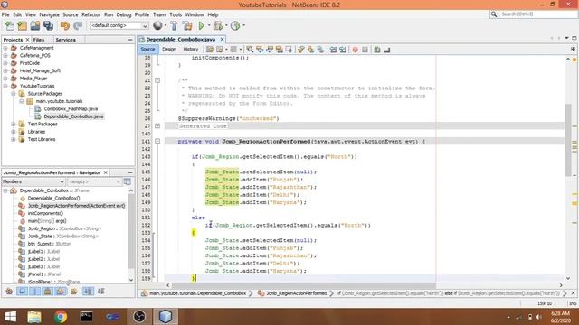Image resolution: width=579 pixels, height=325 pixels.
Task: Click the red Start Macro Recording icon
Action: tap(356, 50)
